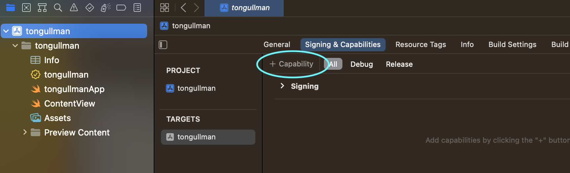This screenshot has width=570, height=173.
Task: Toggle the projects and targets sidebar
Action: [x=163, y=45]
